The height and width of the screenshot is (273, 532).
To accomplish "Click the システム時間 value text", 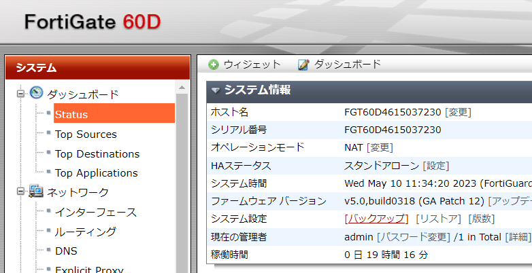I will pyautogui.click(x=438, y=183).
